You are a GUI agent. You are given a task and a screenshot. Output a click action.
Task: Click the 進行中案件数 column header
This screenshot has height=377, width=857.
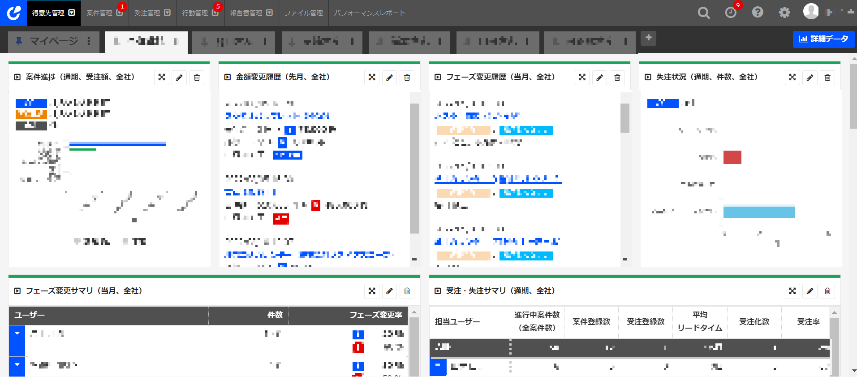coord(537,322)
